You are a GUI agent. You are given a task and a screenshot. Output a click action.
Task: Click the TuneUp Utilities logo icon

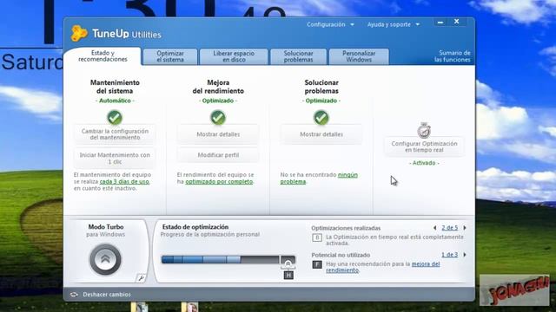point(79,34)
